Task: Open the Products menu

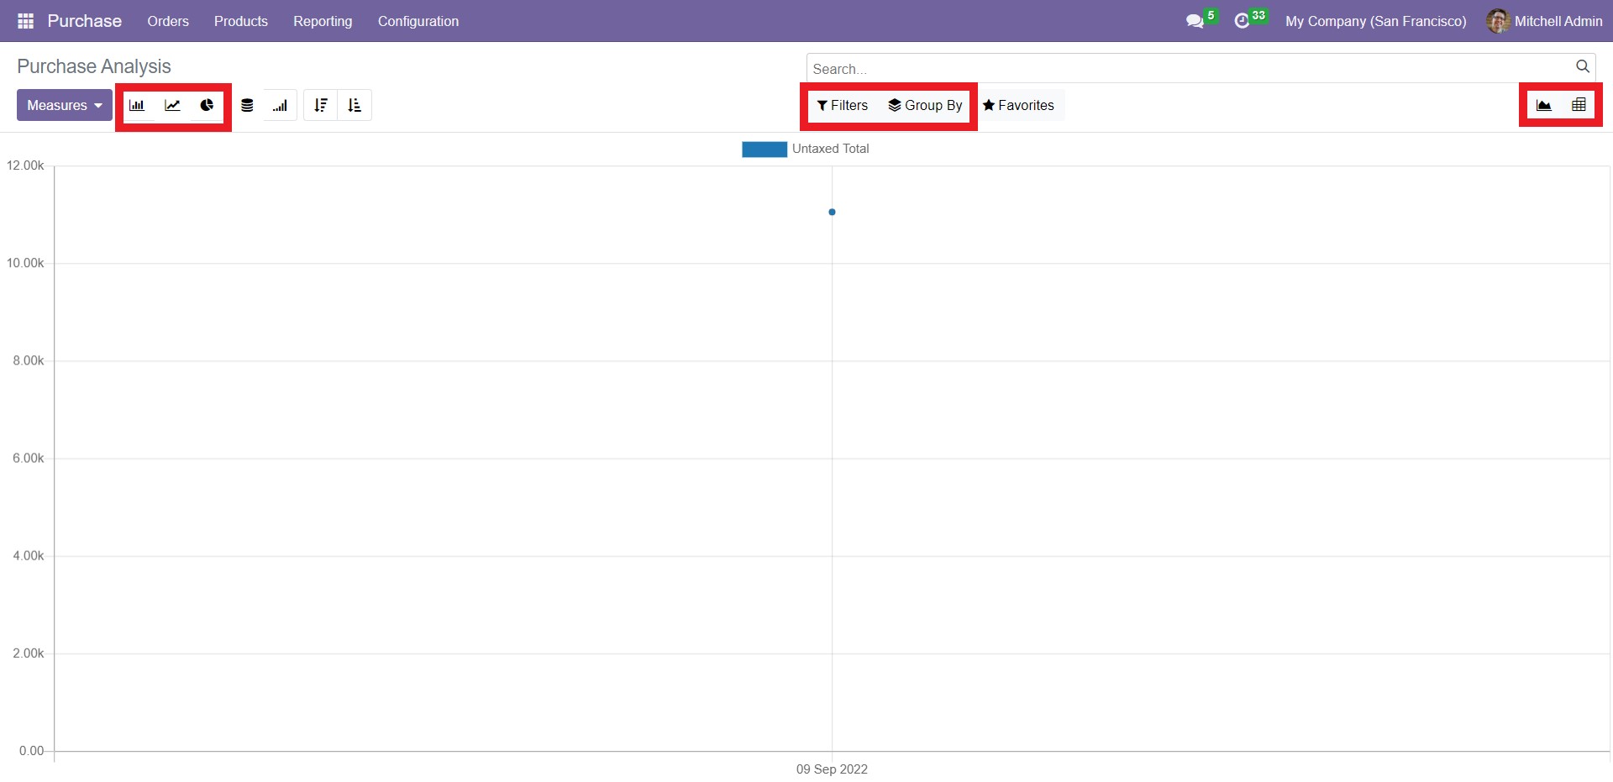Action: 241,21
